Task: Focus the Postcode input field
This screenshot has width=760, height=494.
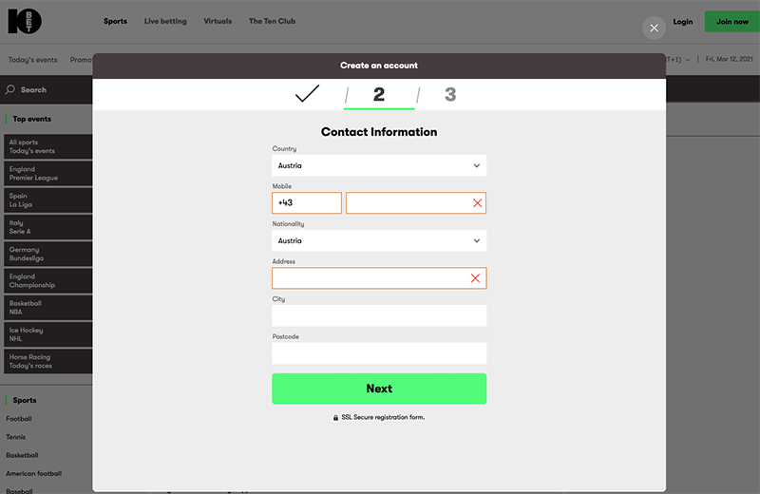Action: [x=379, y=353]
